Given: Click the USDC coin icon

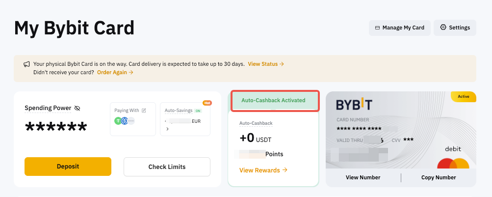Looking at the screenshot, I should coord(125,121).
